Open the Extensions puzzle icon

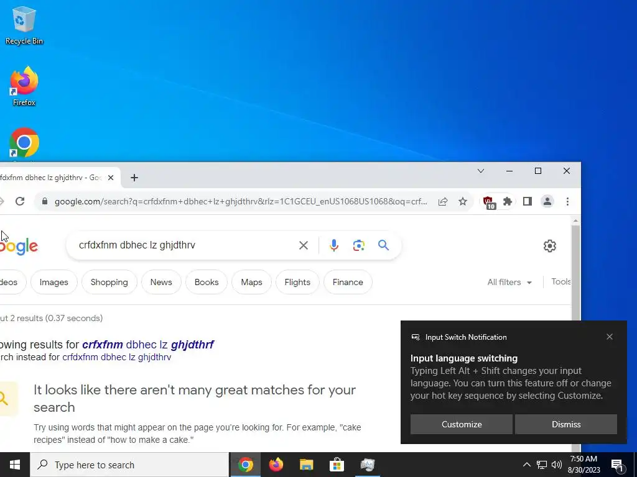[508, 201]
